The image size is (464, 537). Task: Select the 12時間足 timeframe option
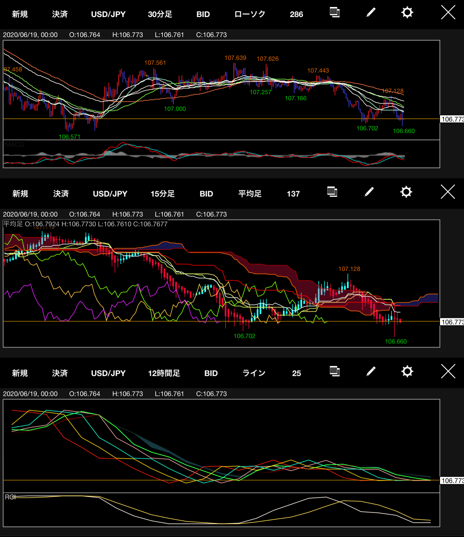(x=164, y=373)
